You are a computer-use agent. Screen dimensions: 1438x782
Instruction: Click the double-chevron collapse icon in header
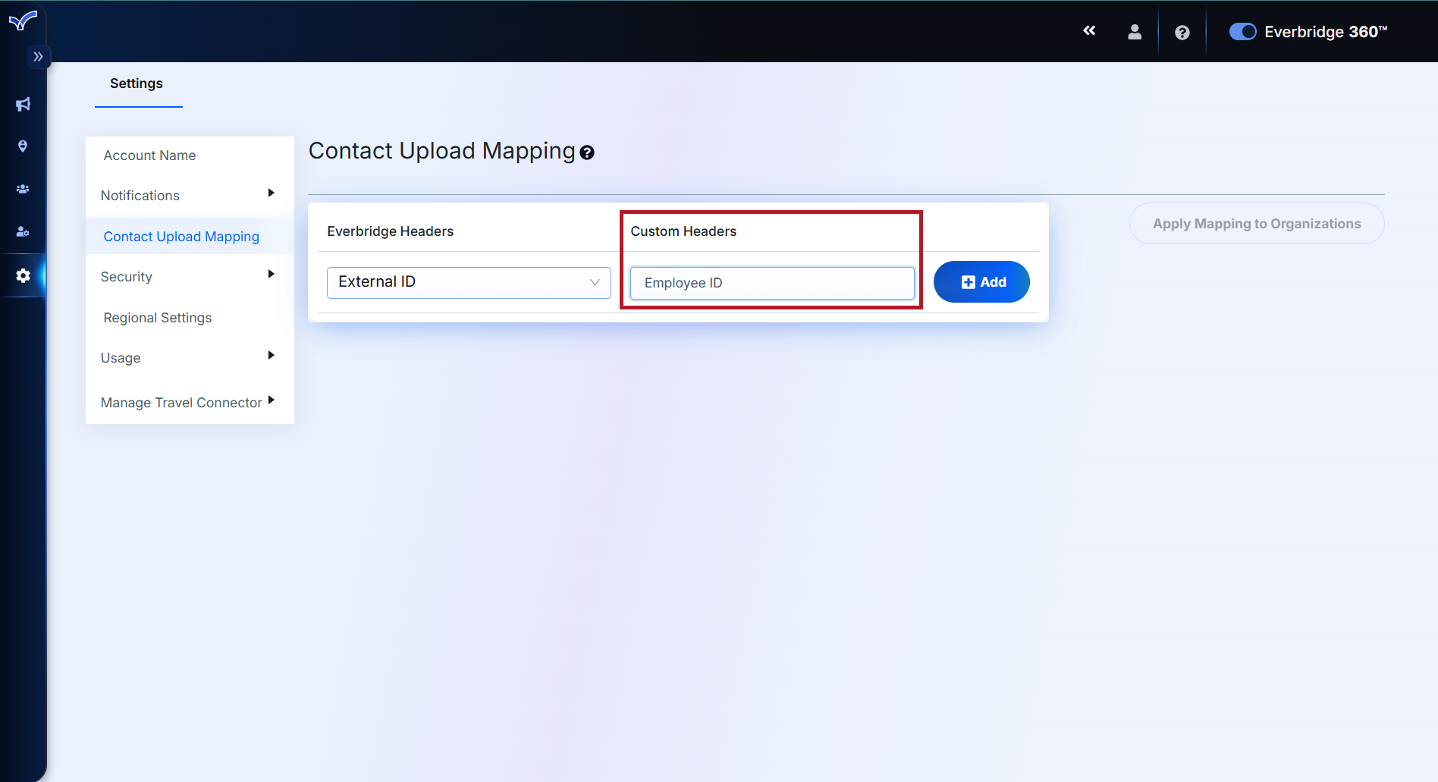click(x=1089, y=31)
